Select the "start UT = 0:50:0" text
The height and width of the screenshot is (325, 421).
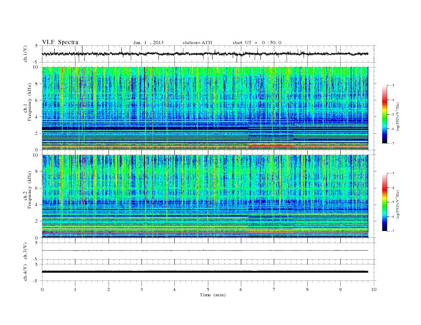(257, 42)
